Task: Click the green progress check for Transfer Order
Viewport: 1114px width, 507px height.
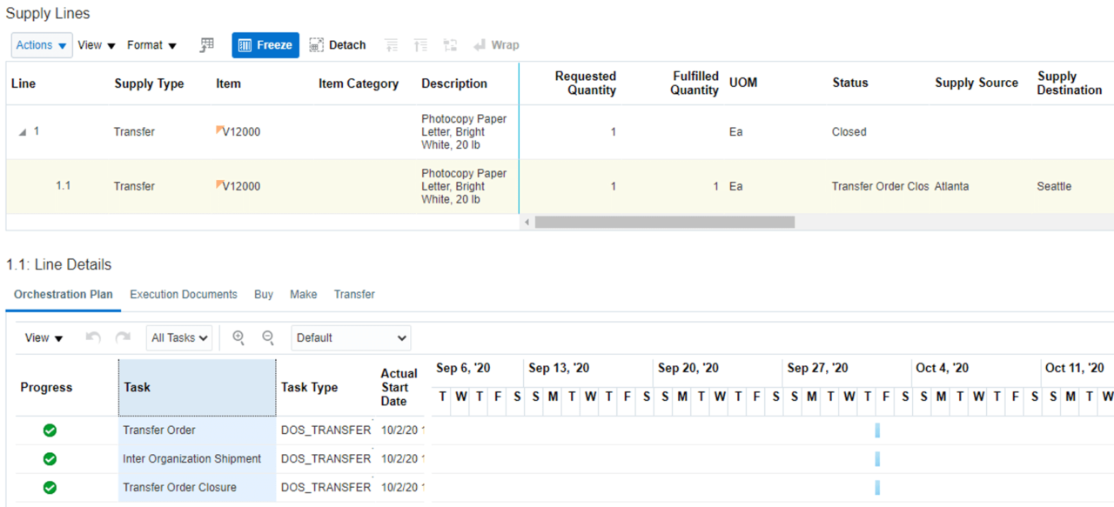Action: click(50, 430)
